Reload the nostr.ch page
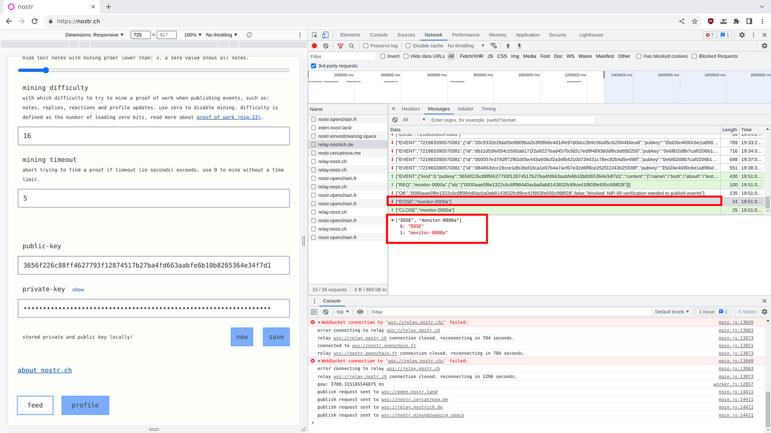The image size is (771, 433). [x=34, y=21]
